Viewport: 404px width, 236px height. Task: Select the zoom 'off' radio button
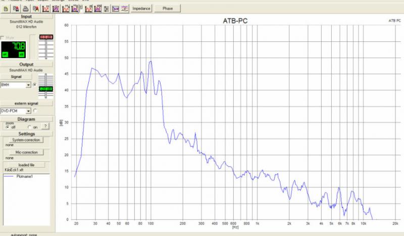7,127
